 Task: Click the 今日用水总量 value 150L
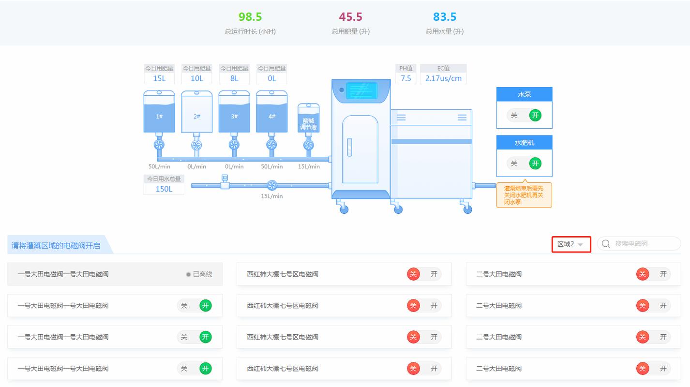click(x=164, y=189)
